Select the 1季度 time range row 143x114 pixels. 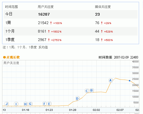click(x=71, y=40)
